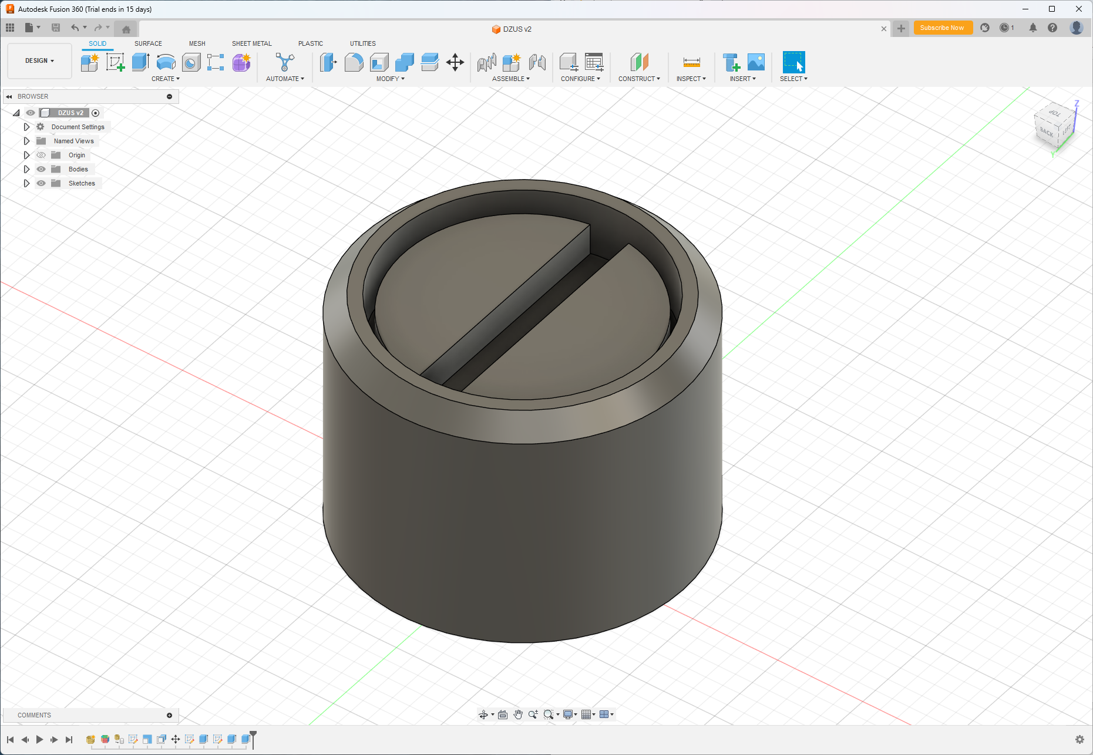The height and width of the screenshot is (755, 1093).
Task: Click the Offset Plane icon in Construct
Action: point(639,62)
